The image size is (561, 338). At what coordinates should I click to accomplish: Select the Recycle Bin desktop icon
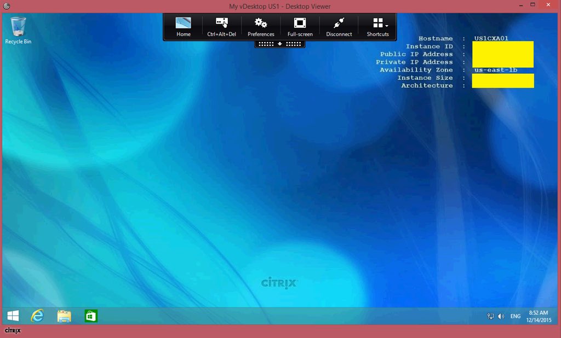(x=18, y=31)
